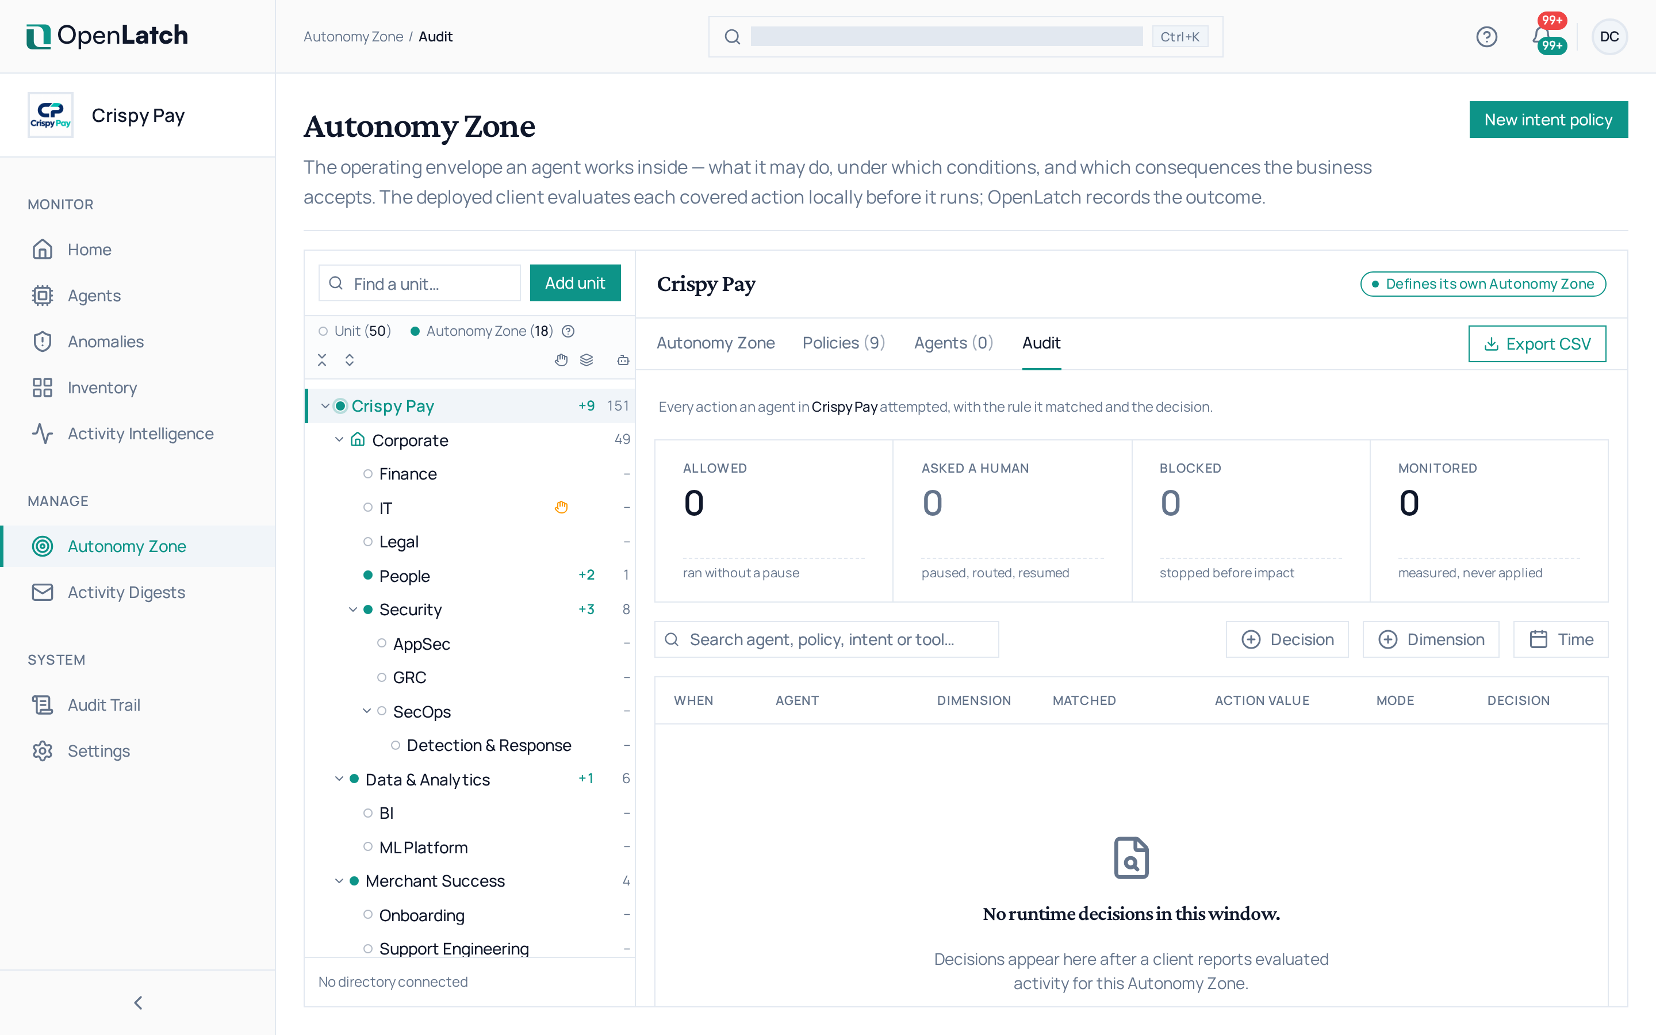Open the Home page from sidebar
This screenshot has height=1035, width=1656.
pyautogui.click(x=137, y=249)
